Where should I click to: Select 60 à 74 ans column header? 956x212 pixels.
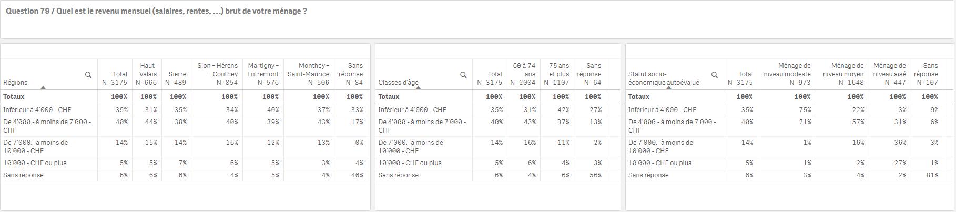(524, 74)
